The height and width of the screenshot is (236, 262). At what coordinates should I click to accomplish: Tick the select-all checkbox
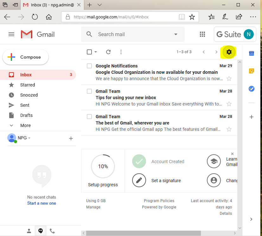point(89,52)
